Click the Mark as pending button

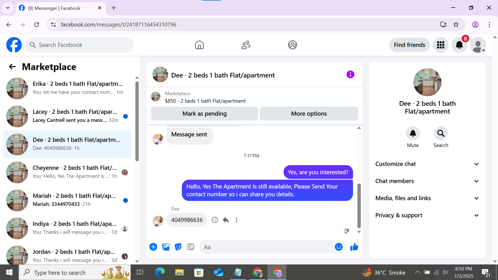pyautogui.click(x=204, y=114)
